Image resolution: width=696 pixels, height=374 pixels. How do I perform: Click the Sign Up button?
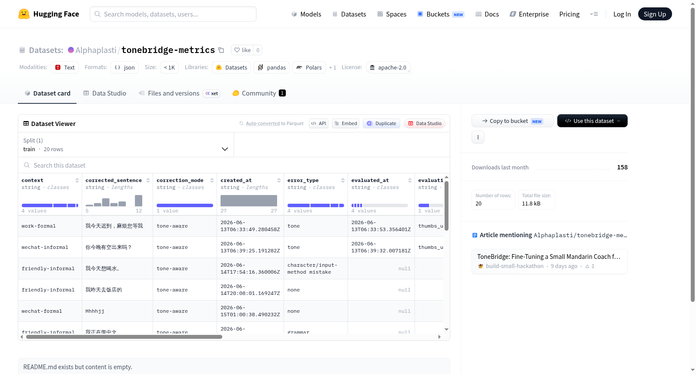(x=655, y=14)
